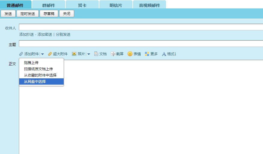The image size is (263, 154).
Task: Click the 添加附件 text link
Action: [x=32, y=54]
